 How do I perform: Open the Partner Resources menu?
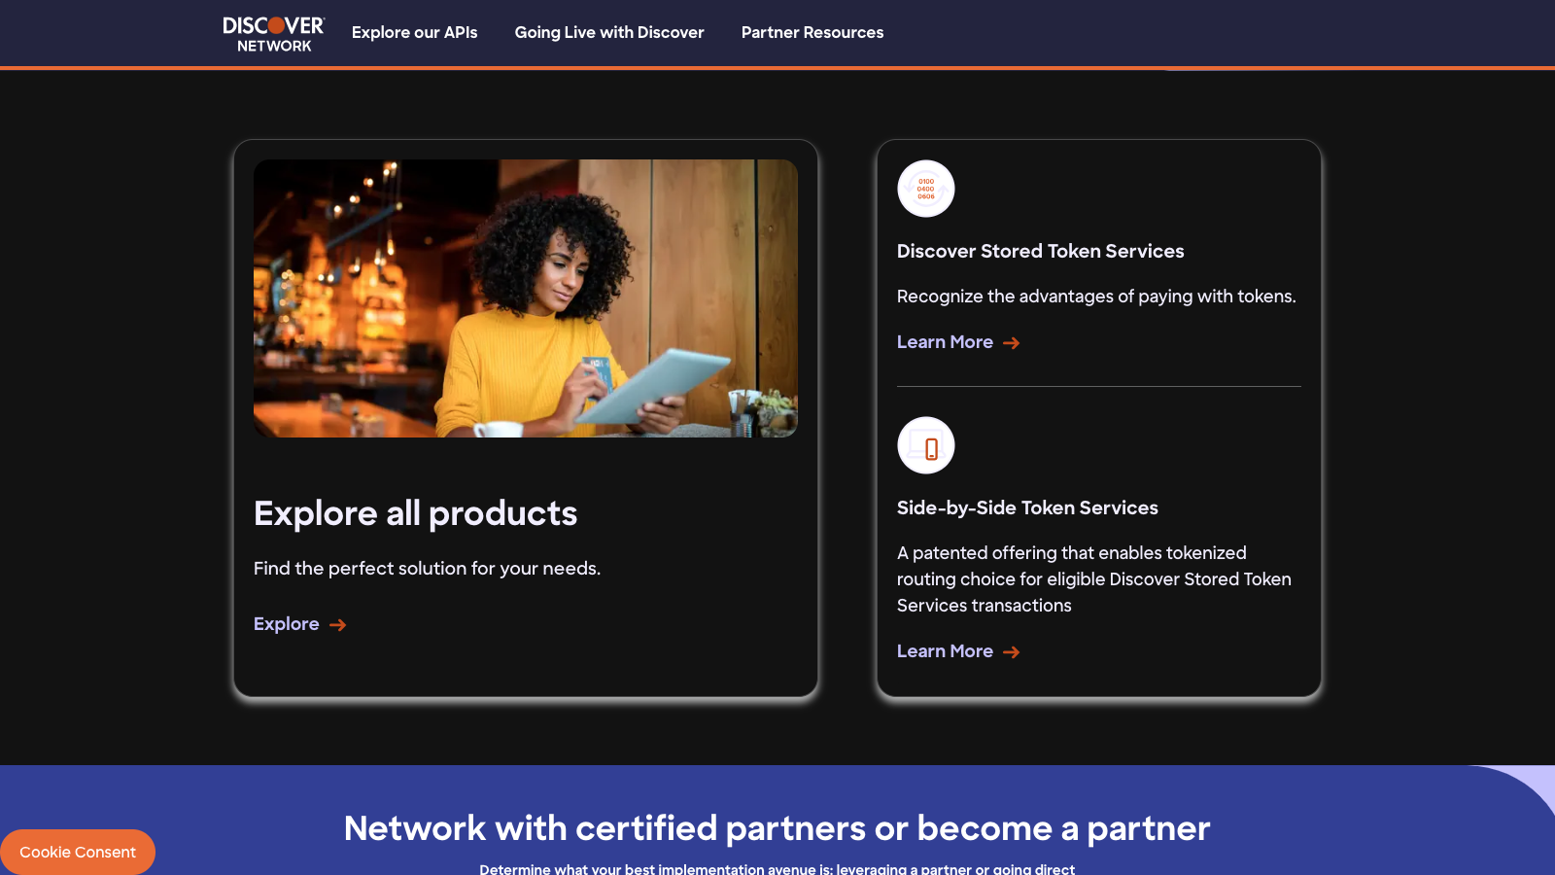tap(812, 32)
